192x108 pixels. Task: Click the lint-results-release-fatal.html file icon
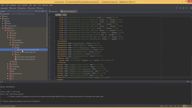(x=16, y=57)
